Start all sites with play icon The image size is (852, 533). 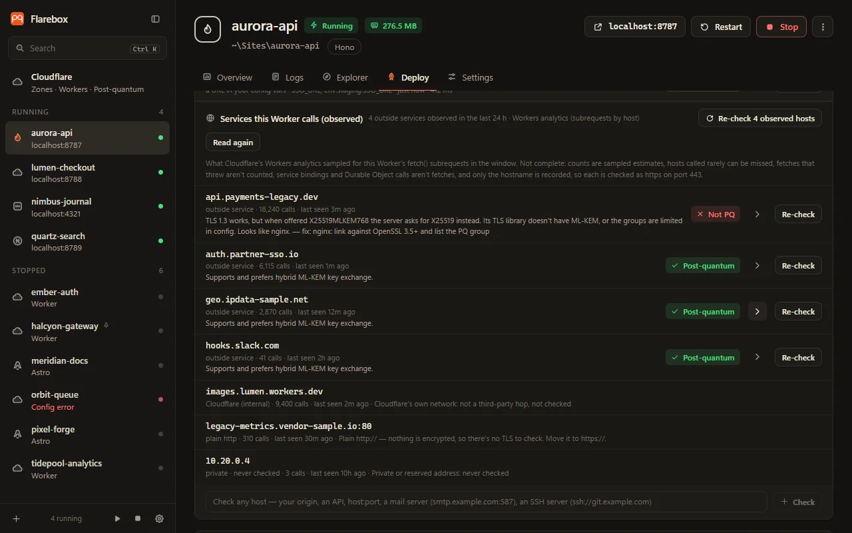(118, 518)
